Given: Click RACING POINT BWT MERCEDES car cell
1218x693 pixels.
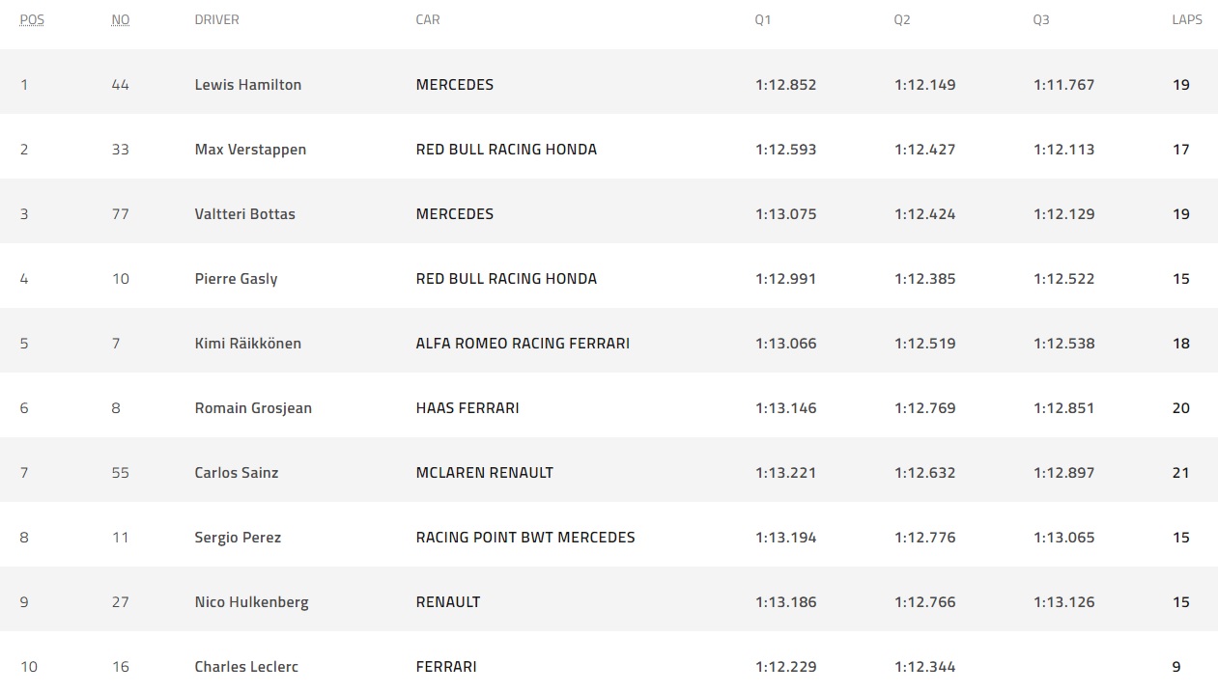Looking at the screenshot, I should pyautogui.click(x=525, y=538).
